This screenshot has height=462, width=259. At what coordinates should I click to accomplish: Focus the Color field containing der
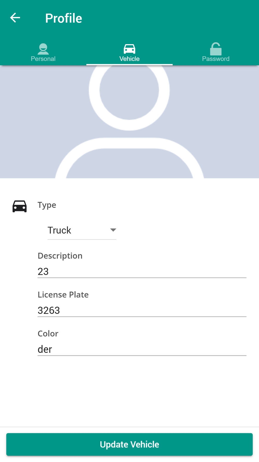(142, 349)
